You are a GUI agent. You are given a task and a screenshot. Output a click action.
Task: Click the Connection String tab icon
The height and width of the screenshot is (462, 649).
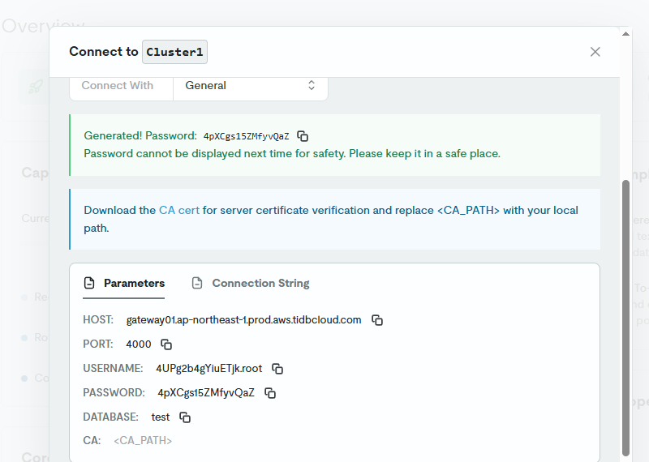(x=197, y=284)
